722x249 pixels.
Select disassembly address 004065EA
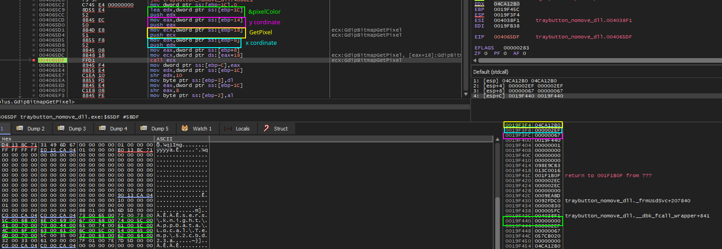[52, 80]
